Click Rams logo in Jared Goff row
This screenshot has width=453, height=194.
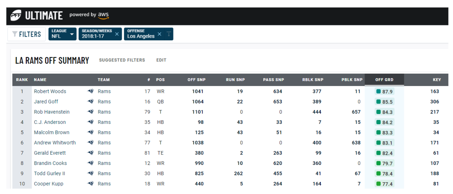click(x=90, y=102)
